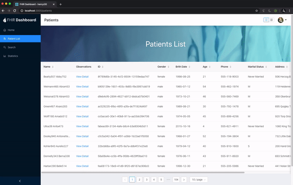The image size is (293, 185).
Task: Click browser back arrow
Action: 3,11
